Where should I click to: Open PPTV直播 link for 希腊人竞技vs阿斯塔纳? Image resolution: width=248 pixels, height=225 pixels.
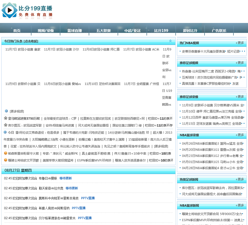78,208
